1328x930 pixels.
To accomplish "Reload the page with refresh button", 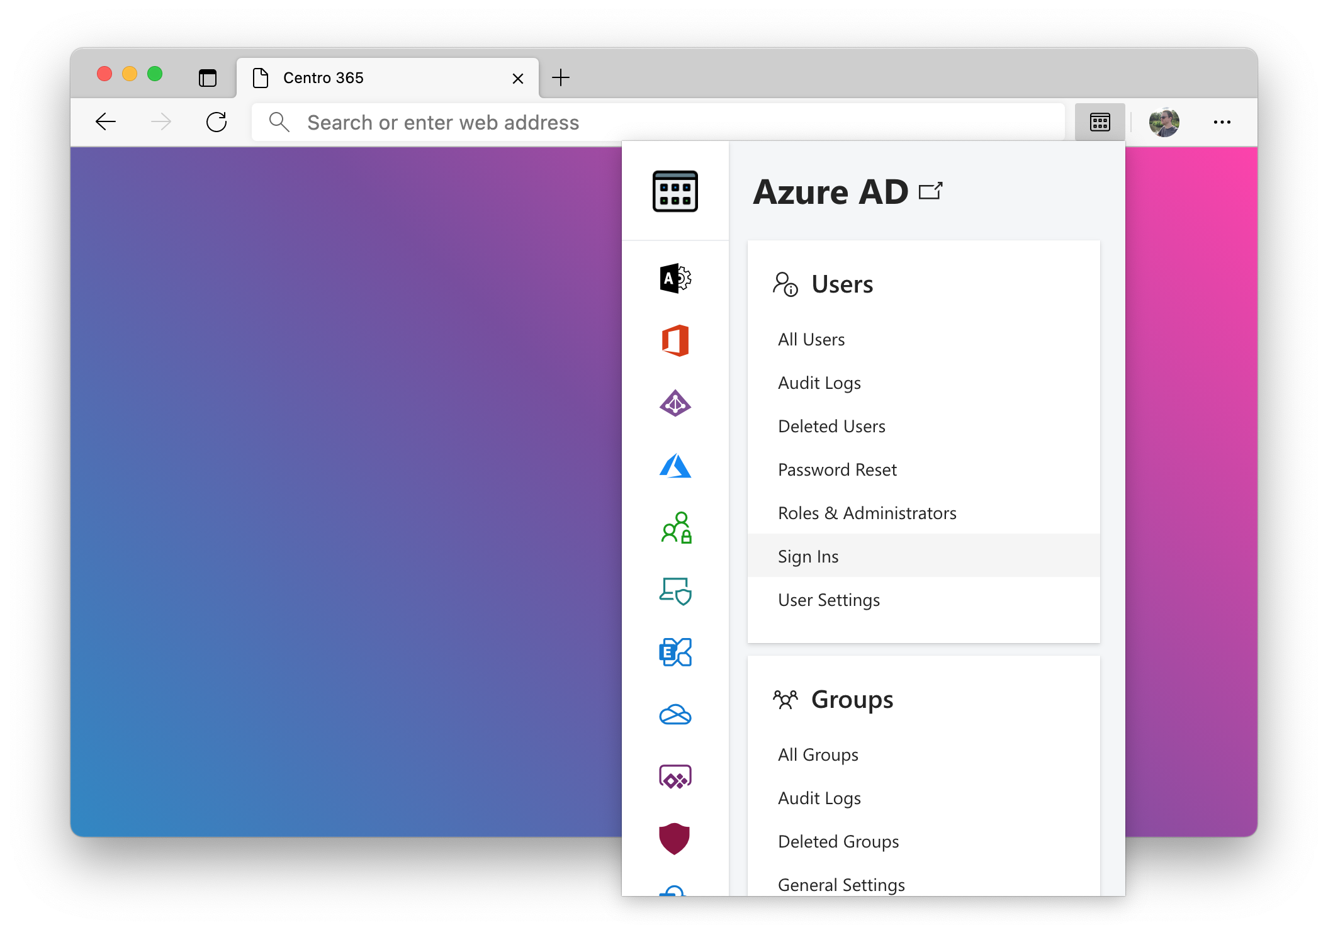I will (217, 122).
